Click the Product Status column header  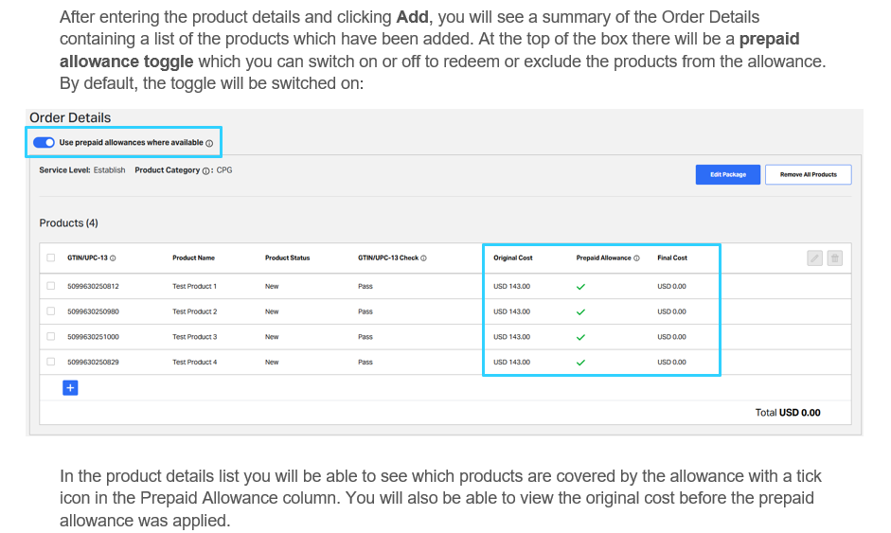(x=287, y=258)
